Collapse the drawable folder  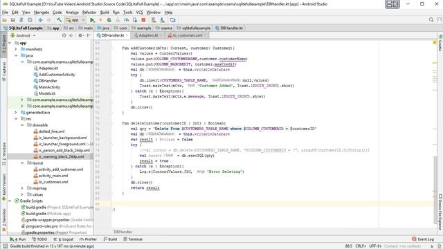tap(22, 124)
